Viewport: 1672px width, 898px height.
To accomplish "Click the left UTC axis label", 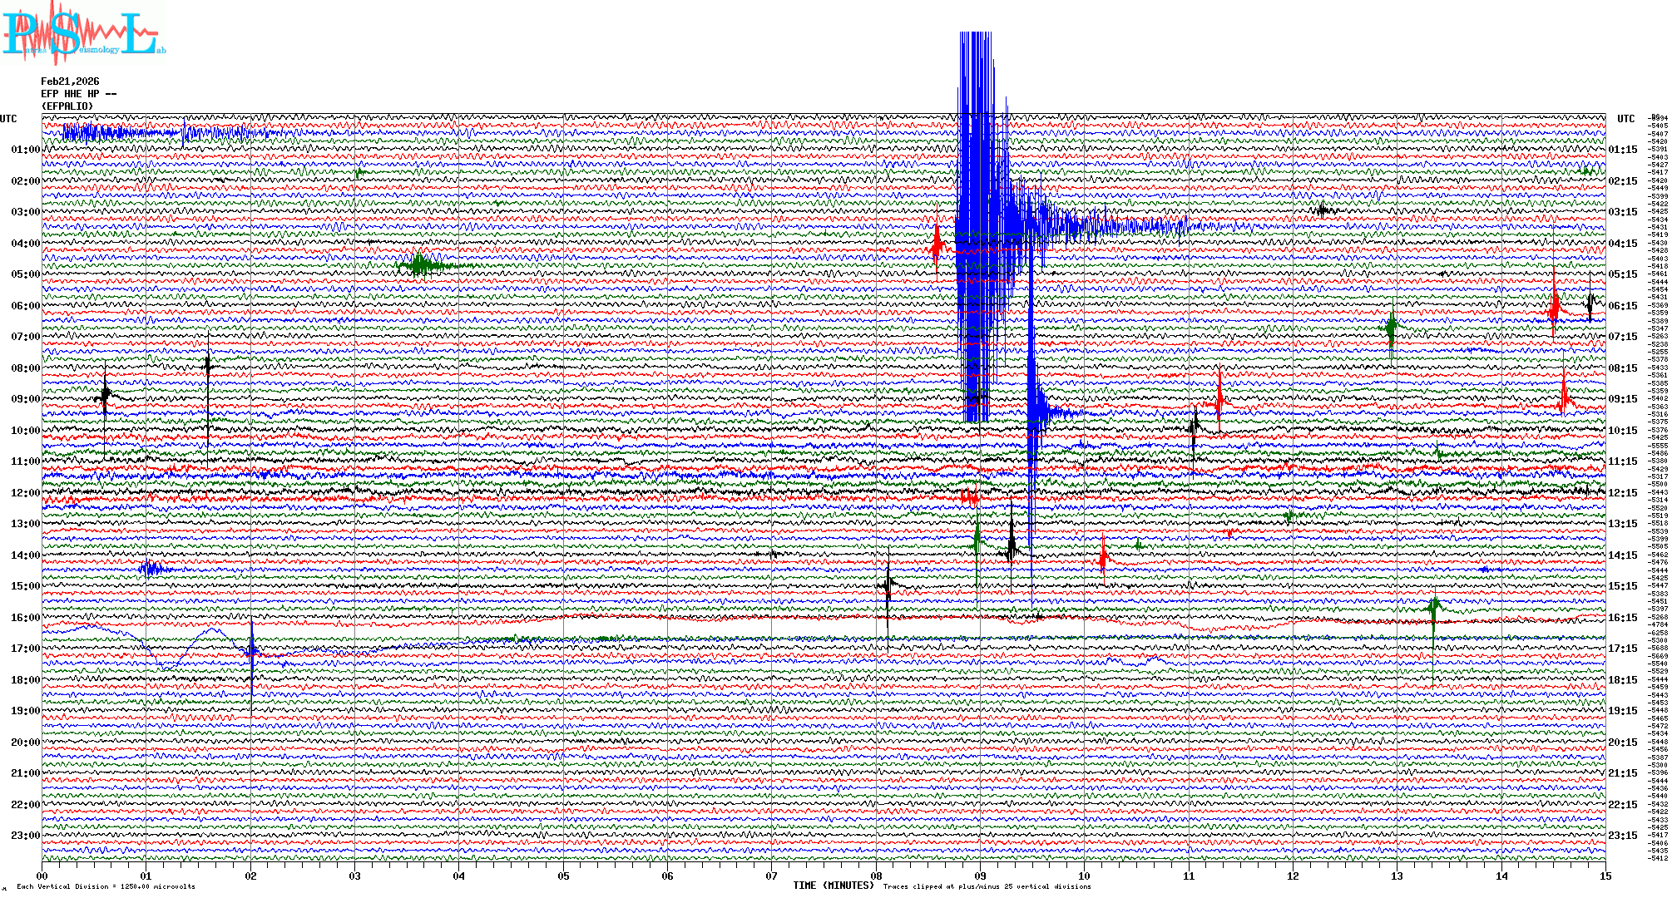I will (8, 119).
